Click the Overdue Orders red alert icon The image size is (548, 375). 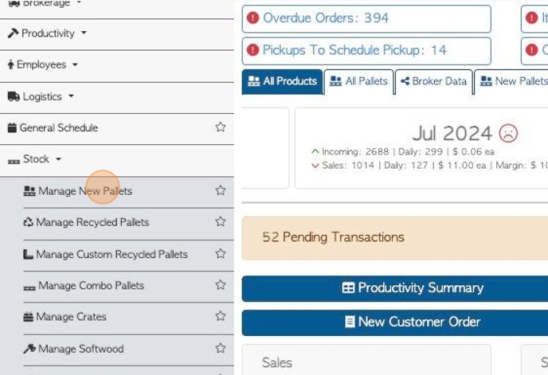coord(253,18)
